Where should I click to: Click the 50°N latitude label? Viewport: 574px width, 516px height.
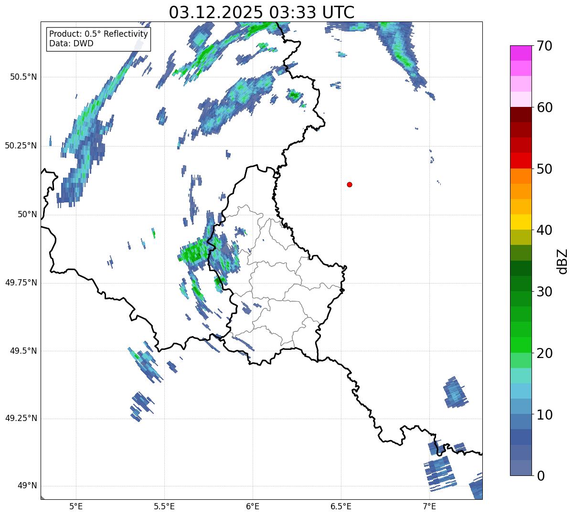point(27,214)
